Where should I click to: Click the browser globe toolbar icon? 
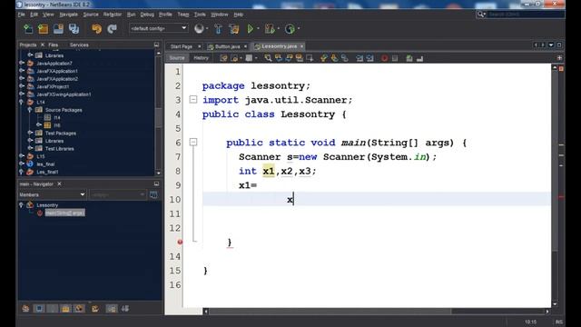199,28
